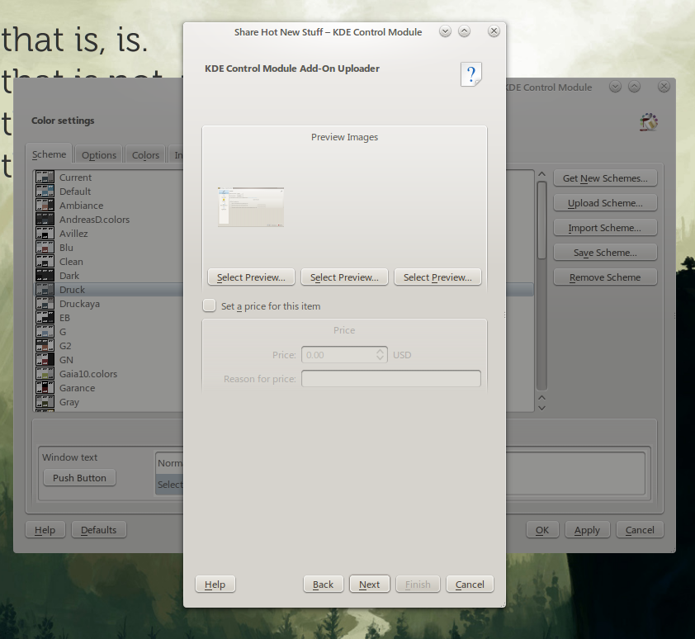The width and height of the screenshot is (695, 639).
Task: Click the Push Button preview in Color settings
Action: [80, 477]
